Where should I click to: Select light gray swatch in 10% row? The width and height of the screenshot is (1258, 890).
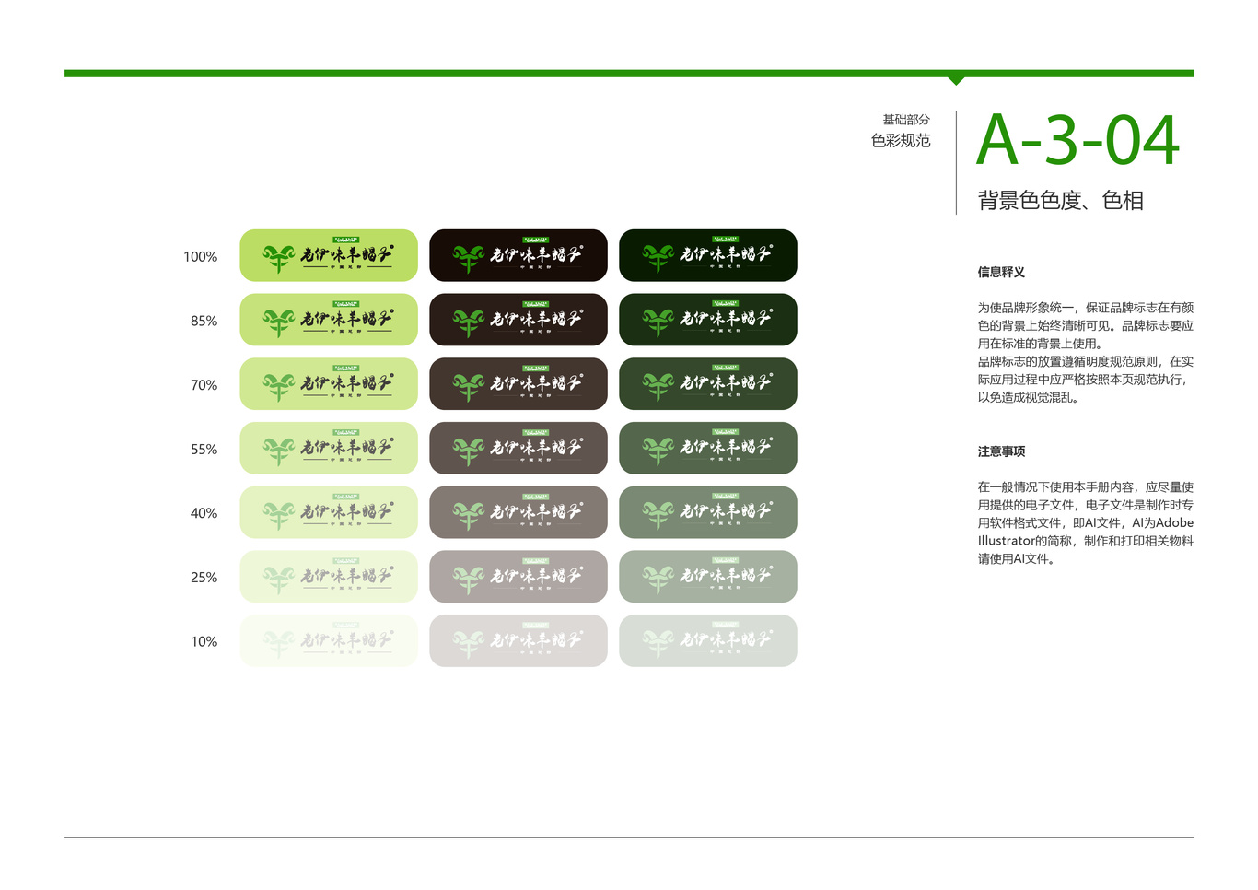tap(518, 641)
